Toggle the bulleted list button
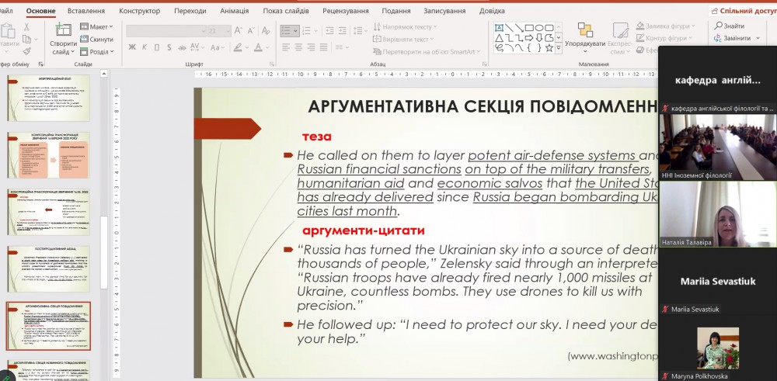The height and width of the screenshot is (381, 777). (x=289, y=31)
